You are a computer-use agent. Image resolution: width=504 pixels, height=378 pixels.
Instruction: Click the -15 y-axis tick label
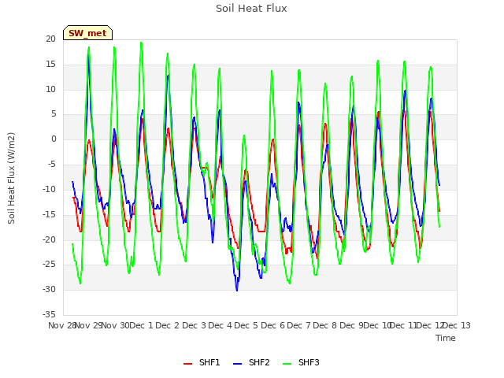[49, 214]
